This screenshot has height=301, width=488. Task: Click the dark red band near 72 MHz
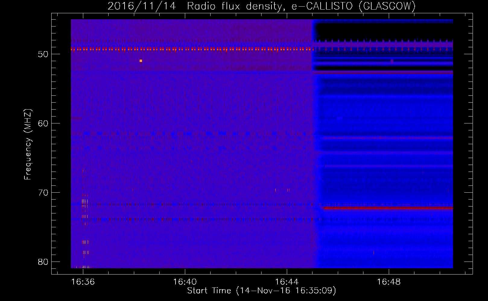(388, 208)
